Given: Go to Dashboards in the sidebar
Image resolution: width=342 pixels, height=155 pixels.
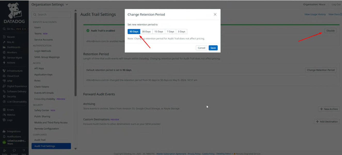Looking at the screenshot, I should tap(11, 47).
